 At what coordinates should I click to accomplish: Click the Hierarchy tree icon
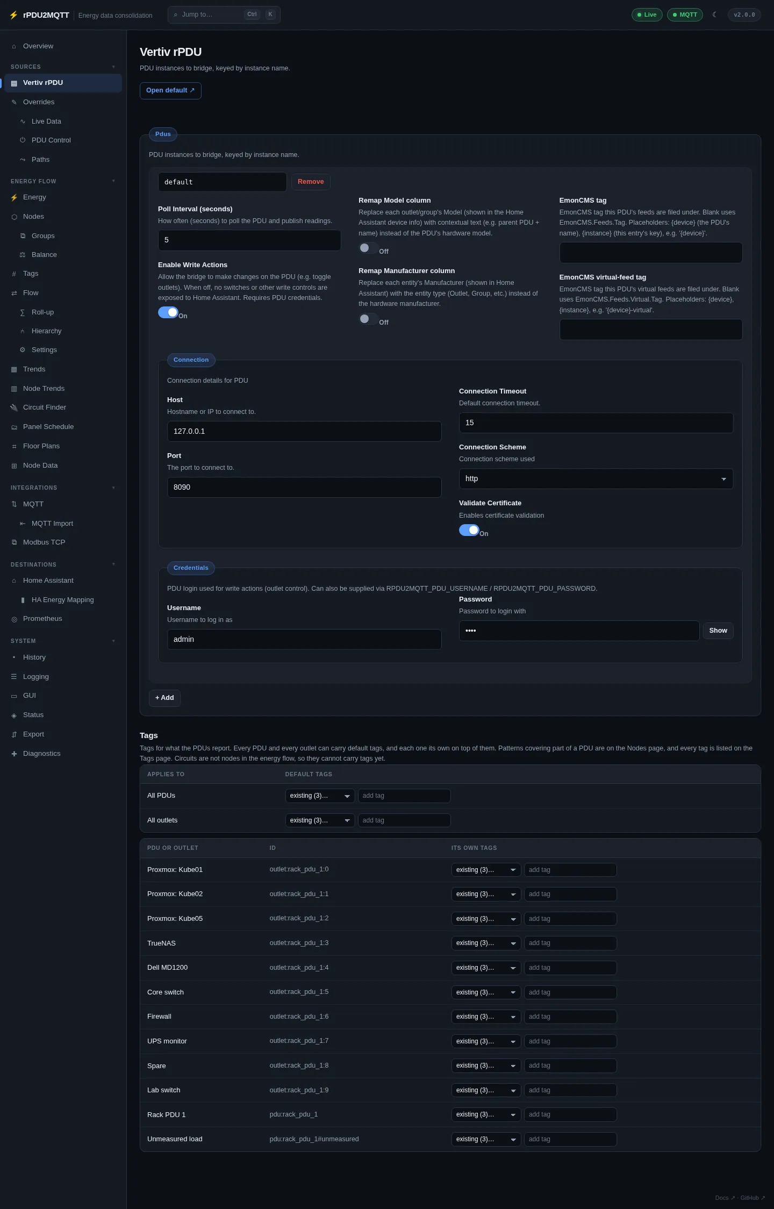click(x=23, y=331)
